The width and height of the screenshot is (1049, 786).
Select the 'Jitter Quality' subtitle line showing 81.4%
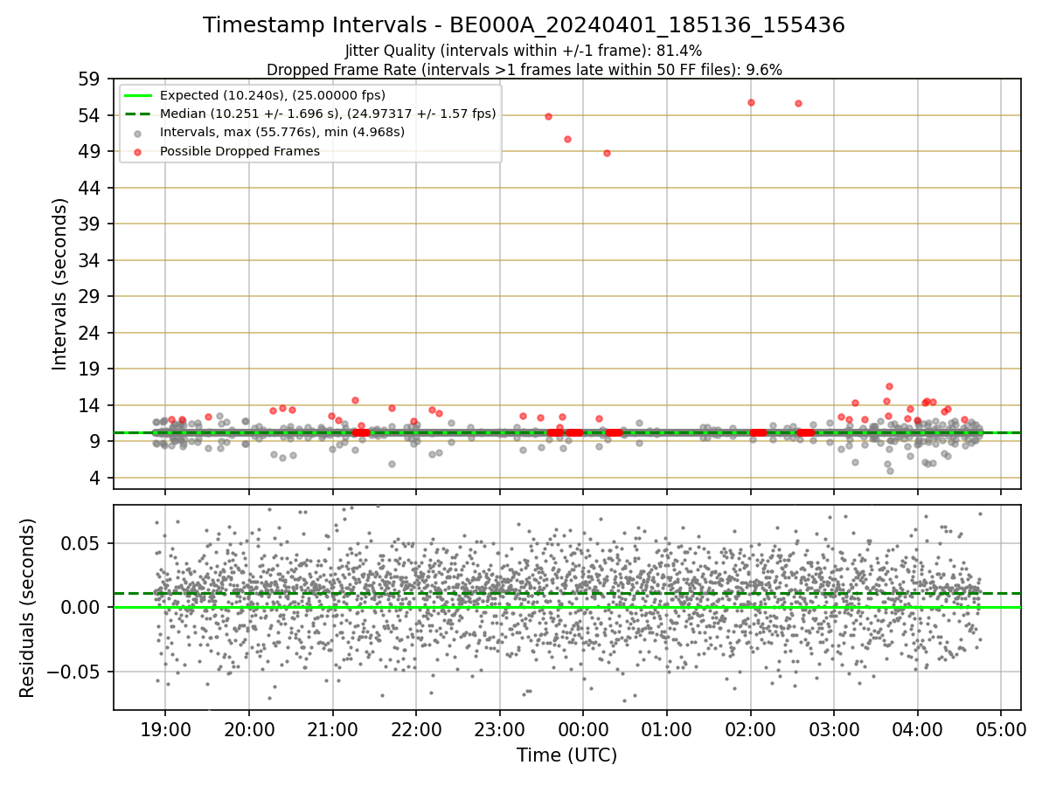(x=524, y=51)
